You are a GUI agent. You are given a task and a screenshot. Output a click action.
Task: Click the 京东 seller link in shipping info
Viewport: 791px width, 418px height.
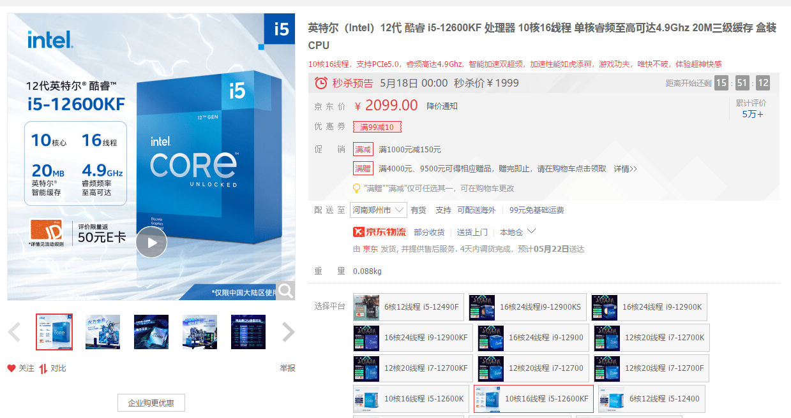(x=370, y=249)
